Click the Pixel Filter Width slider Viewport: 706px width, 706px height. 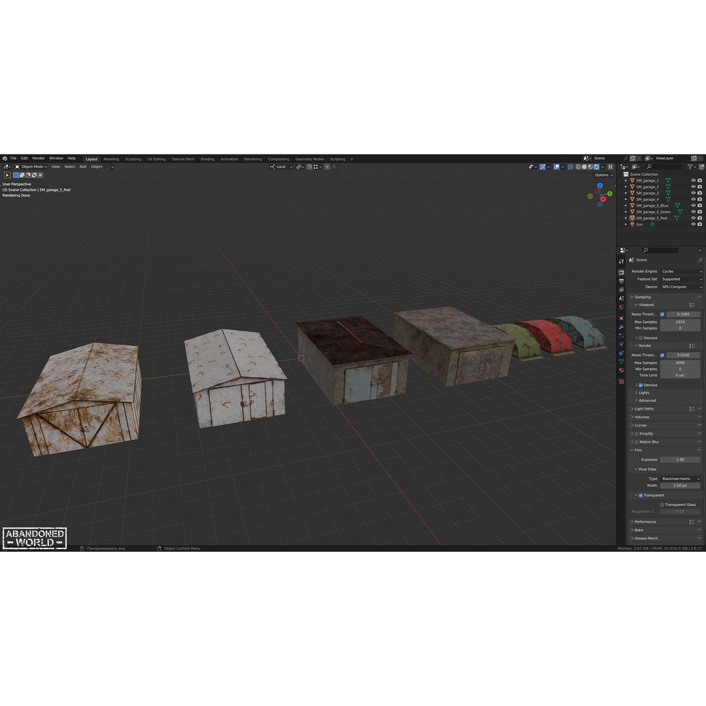[681, 486]
